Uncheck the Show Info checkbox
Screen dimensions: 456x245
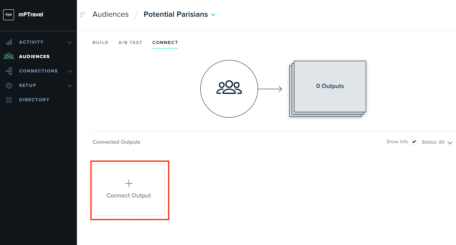click(414, 142)
